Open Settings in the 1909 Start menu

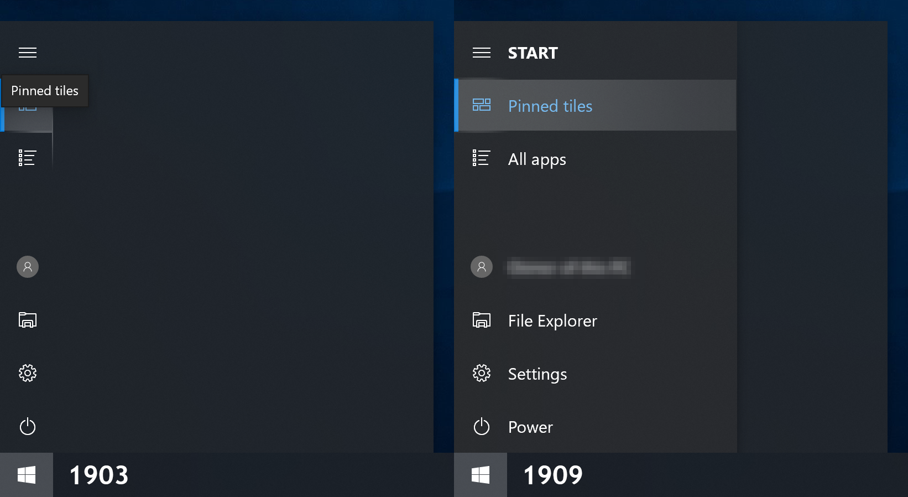(595, 374)
